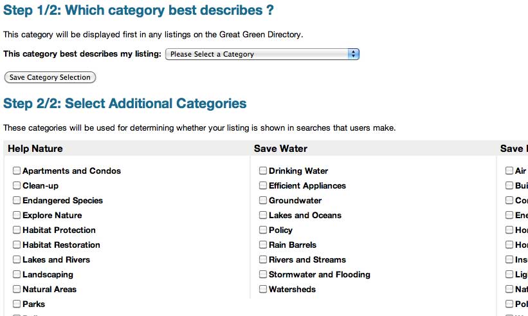The height and width of the screenshot is (316, 528).
Task: Tick the Endangered Species checkbox
Action: (17, 201)
